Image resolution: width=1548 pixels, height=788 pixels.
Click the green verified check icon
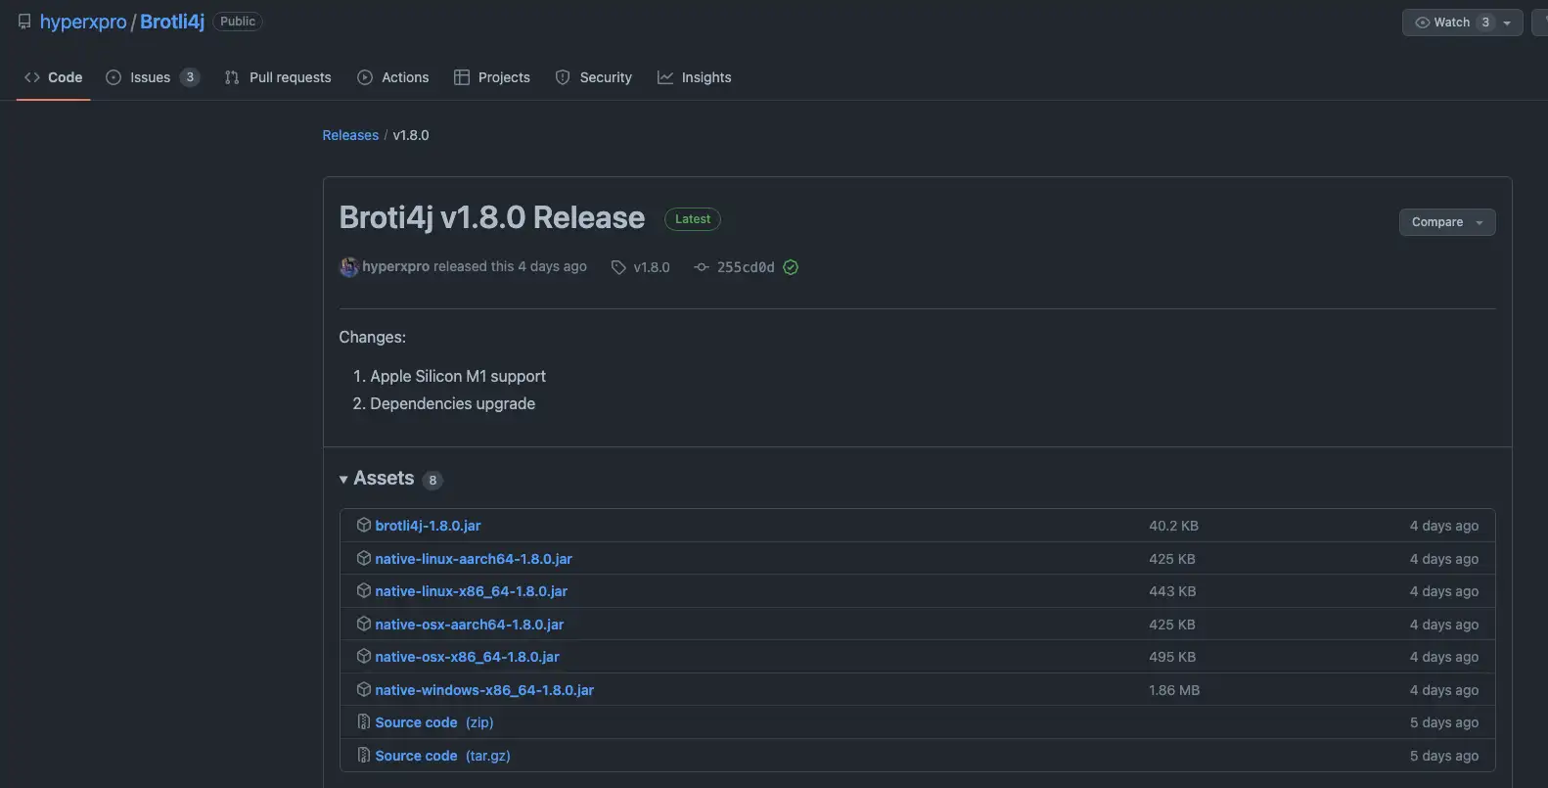(791, 267)
